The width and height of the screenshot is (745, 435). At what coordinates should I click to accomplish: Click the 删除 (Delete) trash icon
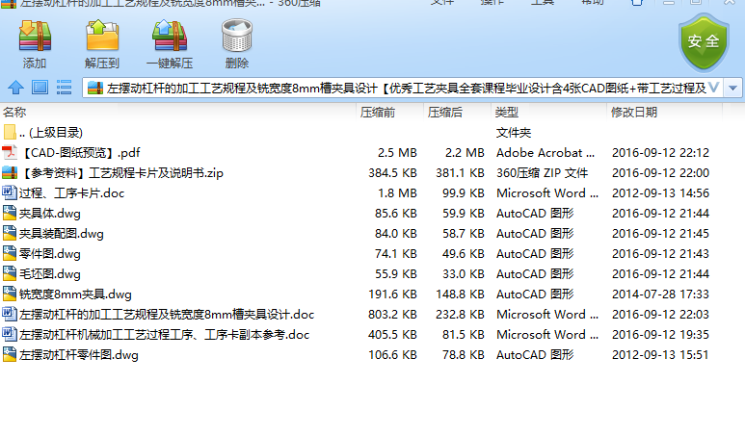[237, 36]
